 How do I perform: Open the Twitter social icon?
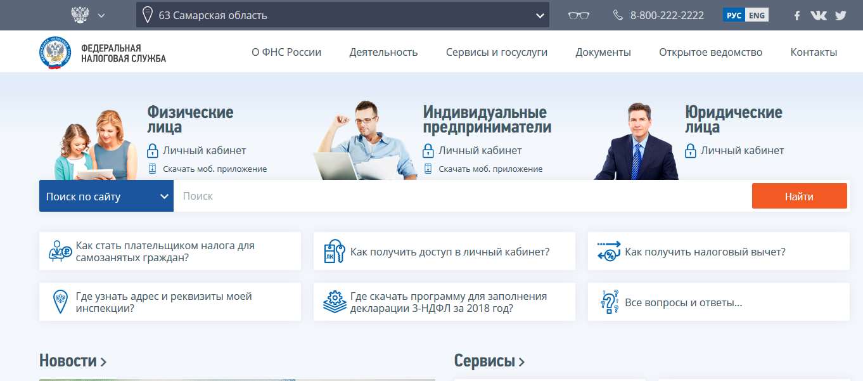click(x=841, y=15)
